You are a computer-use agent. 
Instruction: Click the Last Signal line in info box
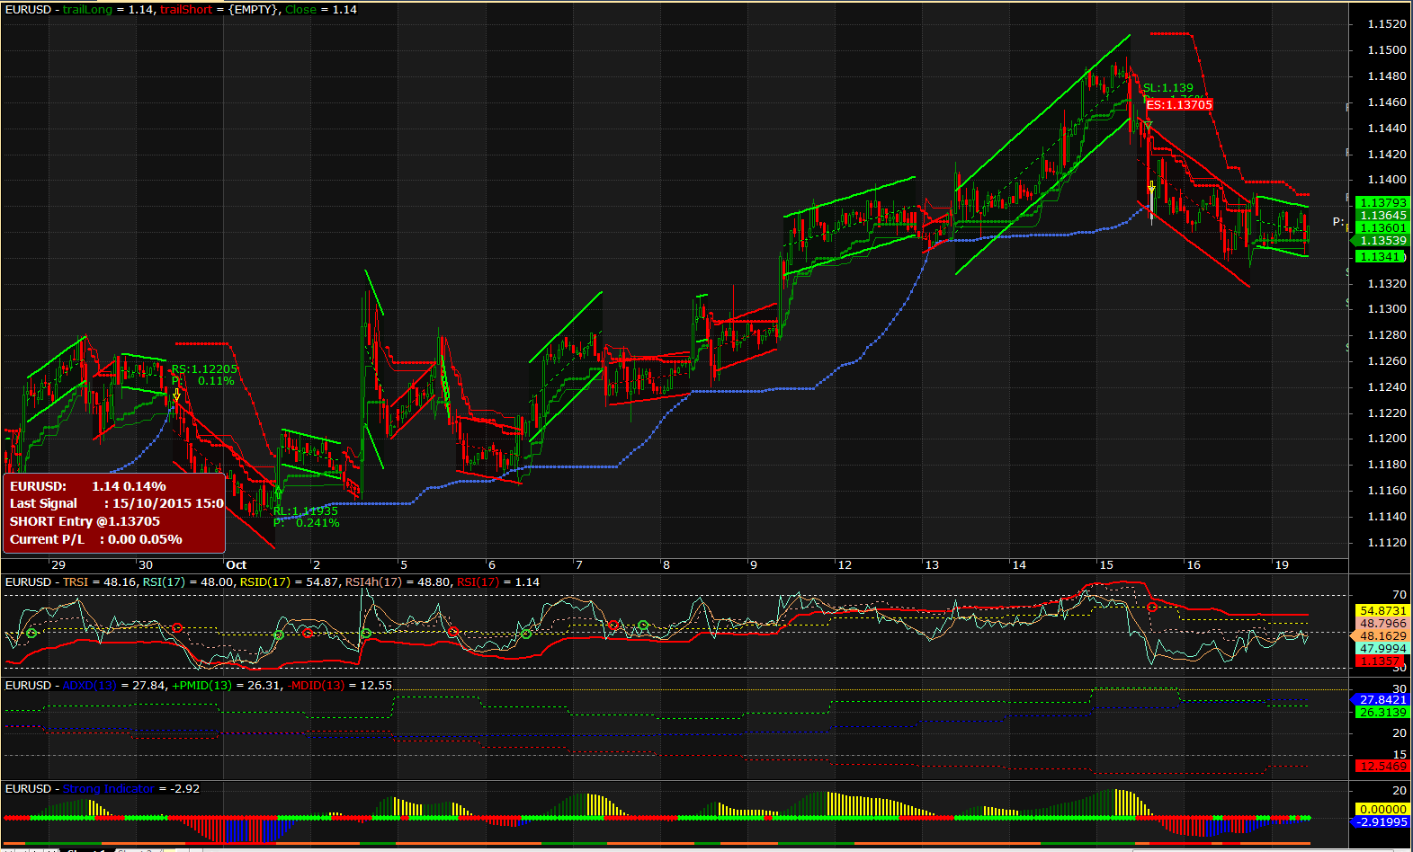(117, 503)
